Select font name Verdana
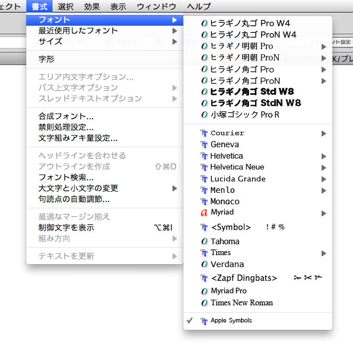 pos(227,264)
